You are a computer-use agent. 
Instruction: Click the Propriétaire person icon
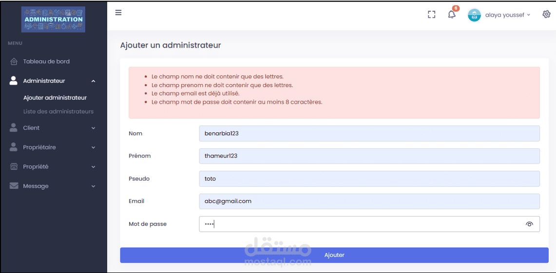click(14, 147)
